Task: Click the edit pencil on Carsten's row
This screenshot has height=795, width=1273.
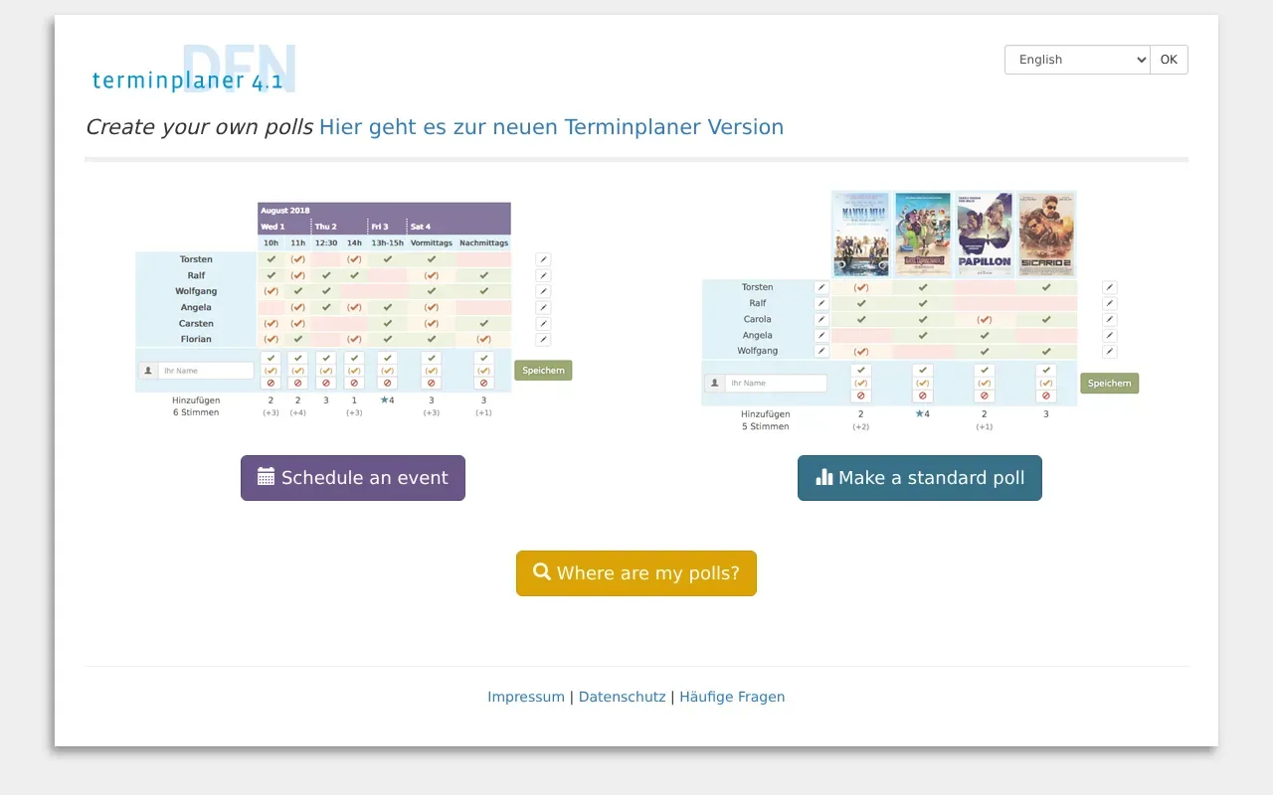Action: coord(543,323)
